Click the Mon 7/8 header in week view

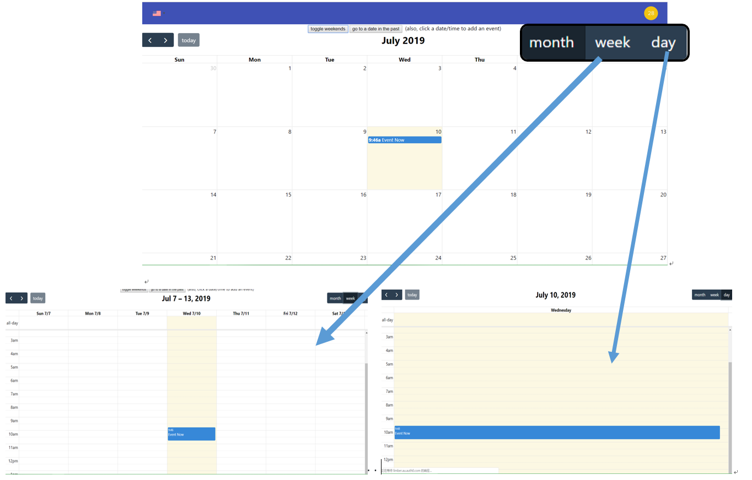93,313
